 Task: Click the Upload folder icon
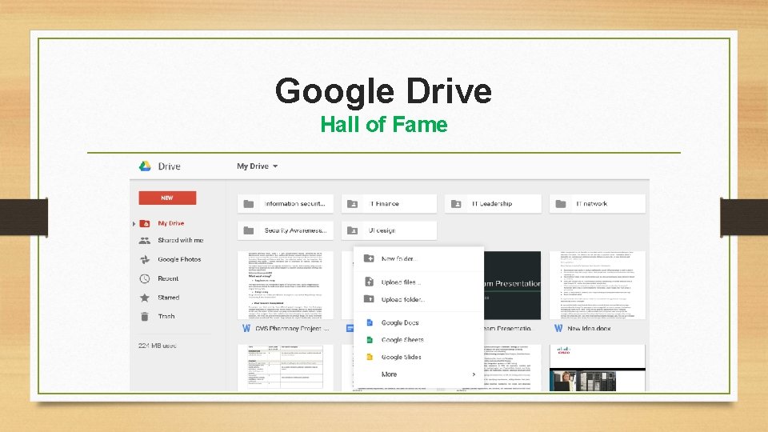(x=370, y=298)
